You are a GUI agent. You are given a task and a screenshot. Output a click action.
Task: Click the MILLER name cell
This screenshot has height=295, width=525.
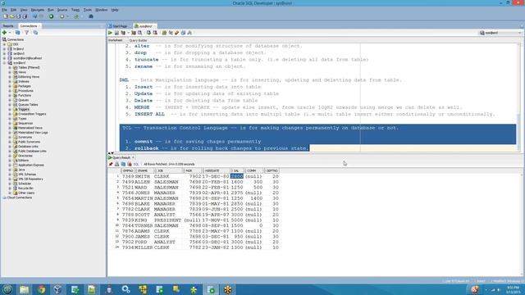(144, 247)
